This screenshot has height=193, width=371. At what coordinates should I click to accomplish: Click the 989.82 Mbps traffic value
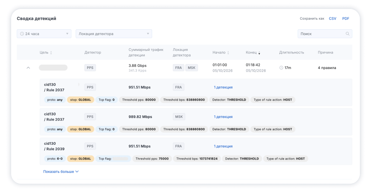click(x=140, y=117)
